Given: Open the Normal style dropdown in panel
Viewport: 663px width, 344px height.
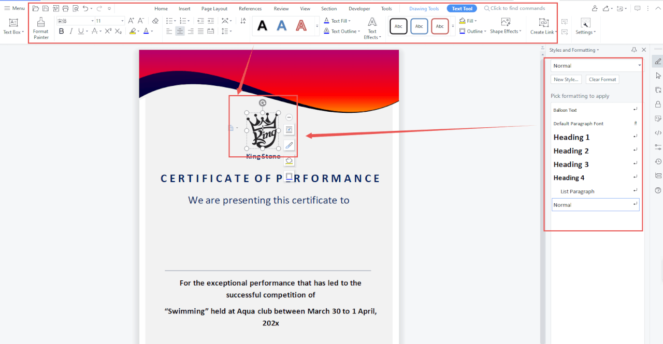Looking at the screenshot, I should pos(639,66).
